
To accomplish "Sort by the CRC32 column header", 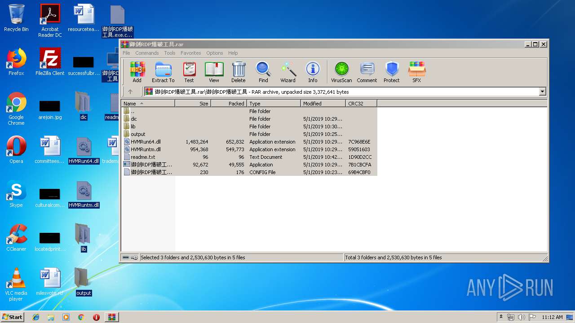I will click(361, 103).
